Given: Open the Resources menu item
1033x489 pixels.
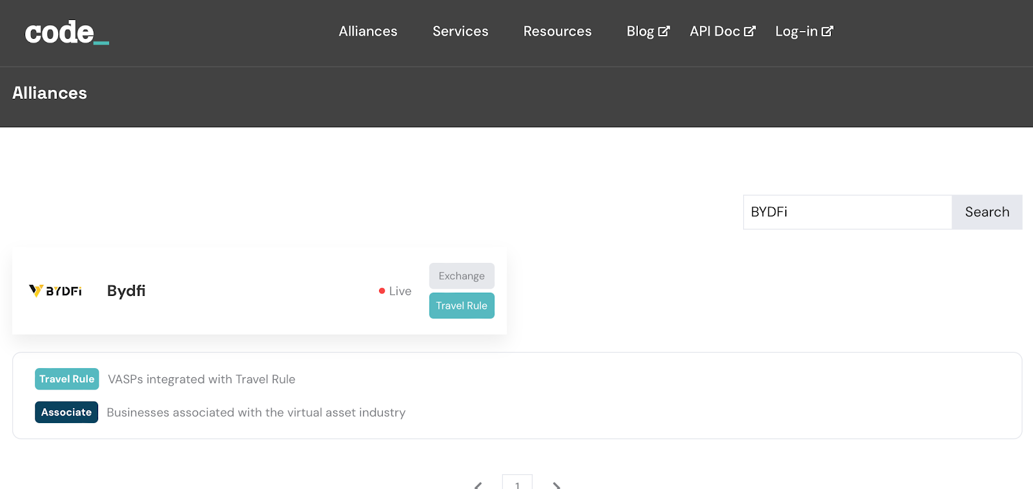Looking at the screenshot, I should 557,31.
